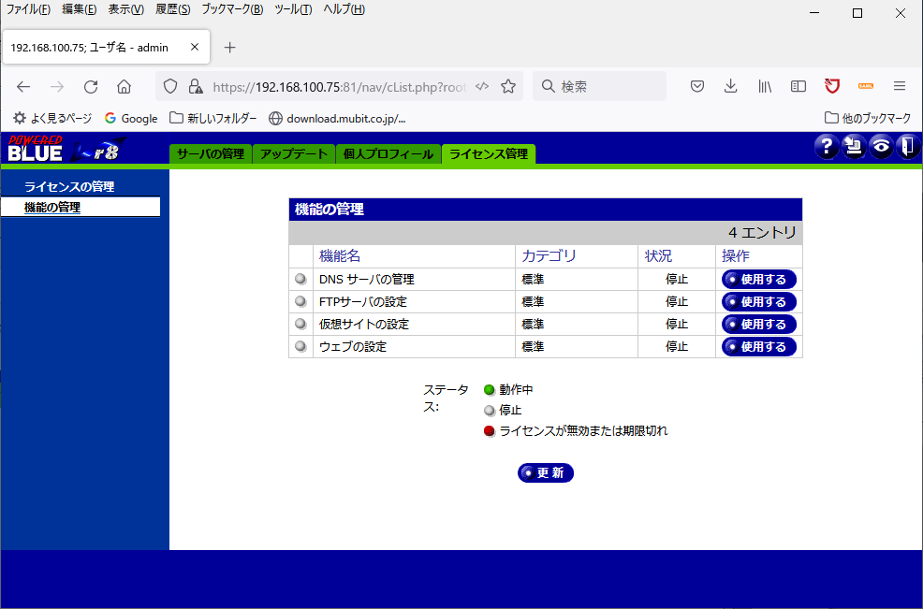923x609 pixels.
Task: Click the 更新 button
Action: (x=546, y=472)
